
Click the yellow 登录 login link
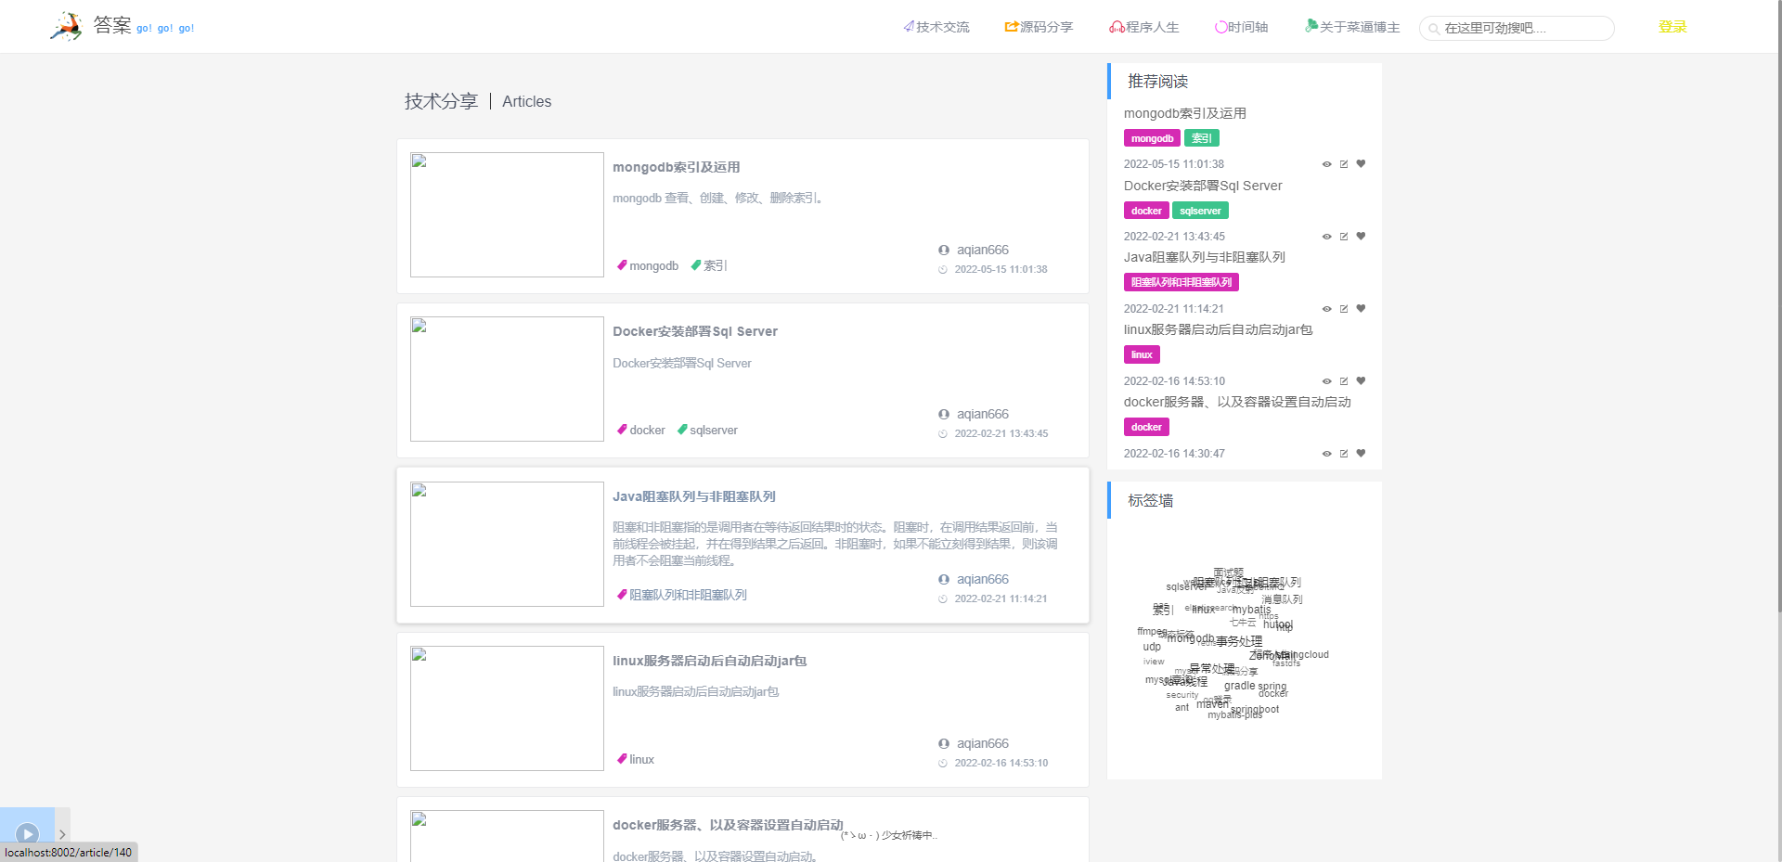tap(1672, 27)
